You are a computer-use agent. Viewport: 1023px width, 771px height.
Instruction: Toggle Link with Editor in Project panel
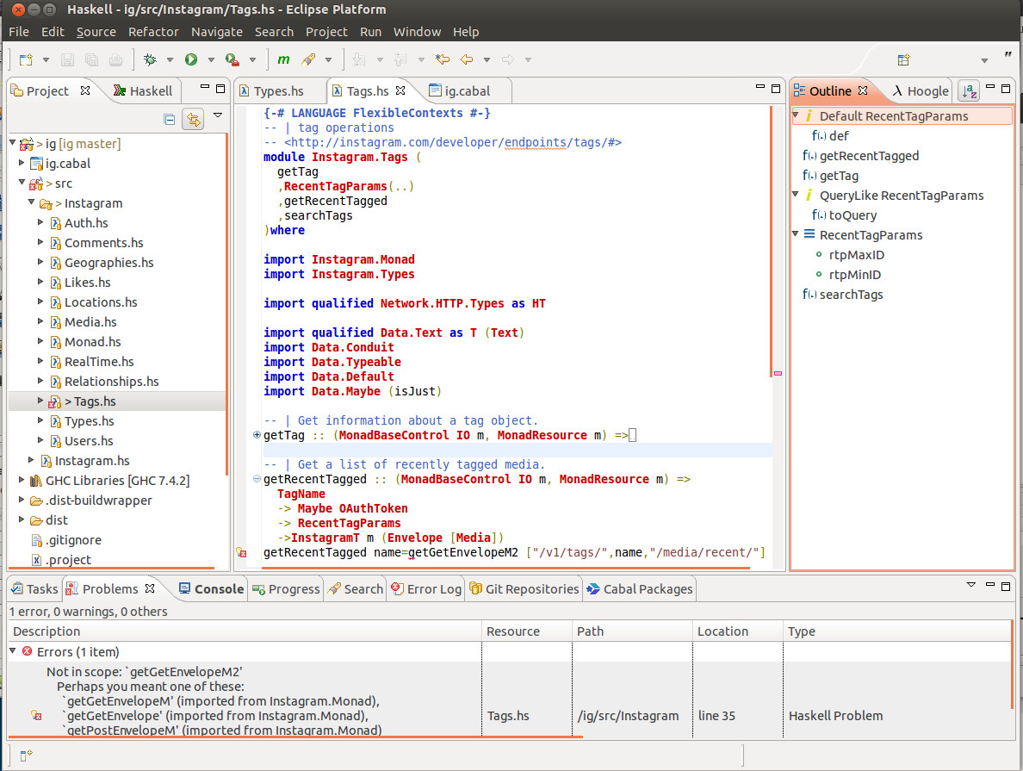pos(193,120)
